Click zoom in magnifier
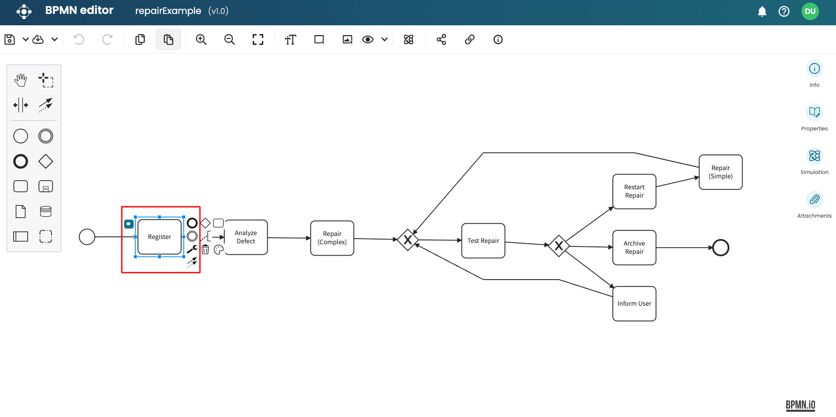The image size is (836, 417). [x=201, y=40]
